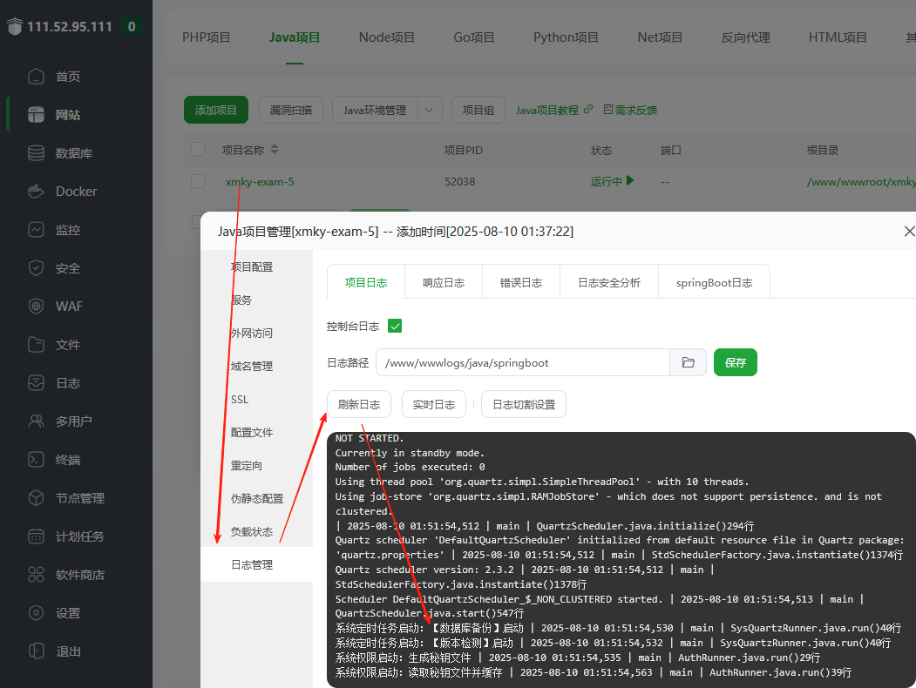Open the 响应日志 log tab

[444, 282]
